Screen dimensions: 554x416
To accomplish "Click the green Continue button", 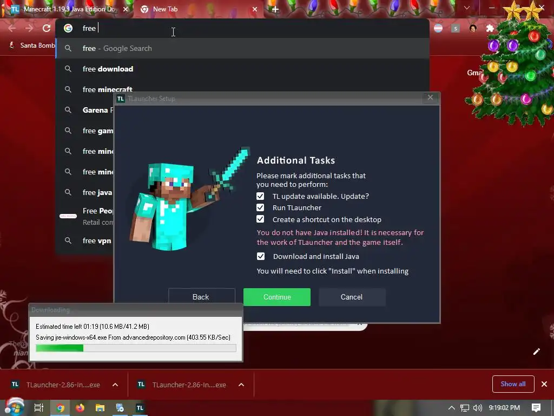I will pyautogui.click(x=277, y=297).
